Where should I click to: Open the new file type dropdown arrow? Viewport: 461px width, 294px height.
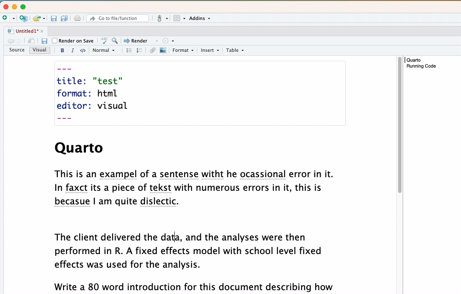14,19
